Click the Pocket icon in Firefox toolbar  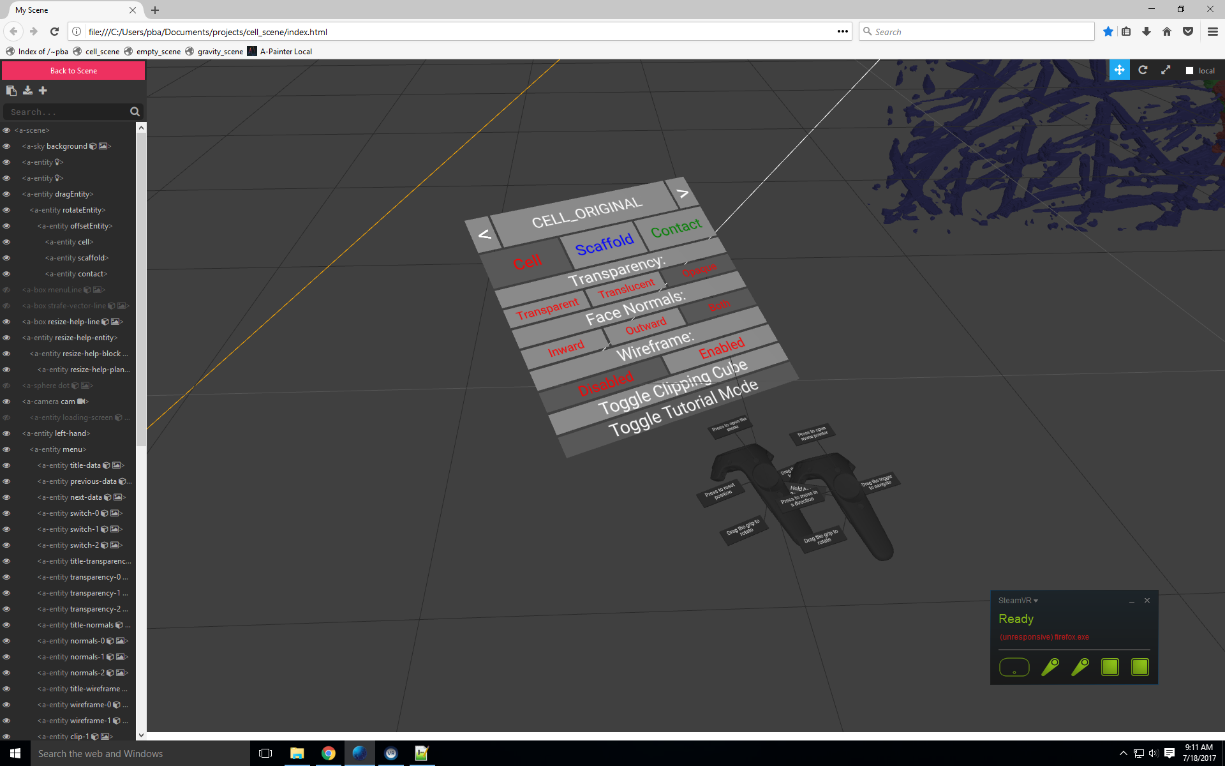click(x=1187, y=31)
